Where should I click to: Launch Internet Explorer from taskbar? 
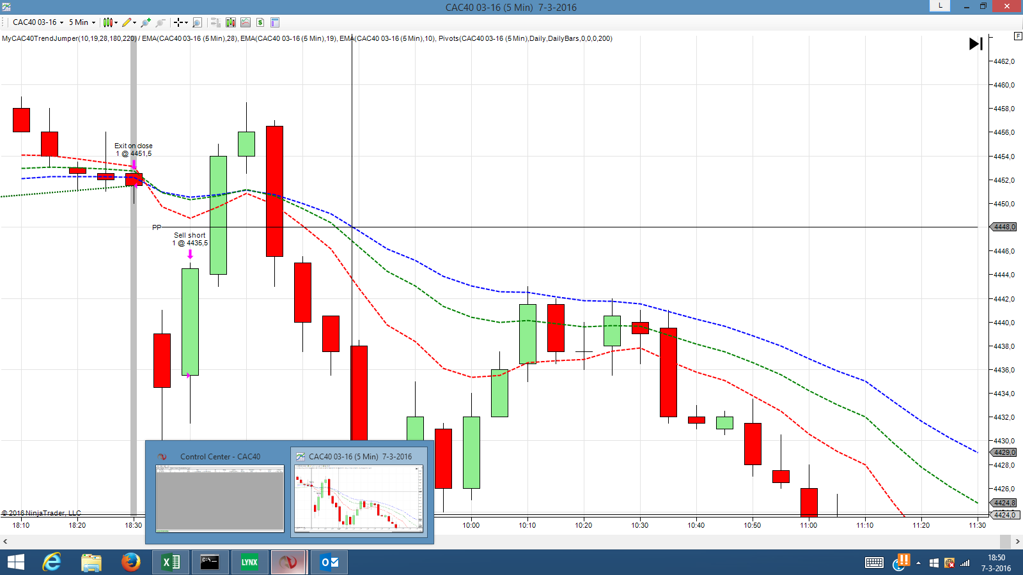click(x=52, y=562)
